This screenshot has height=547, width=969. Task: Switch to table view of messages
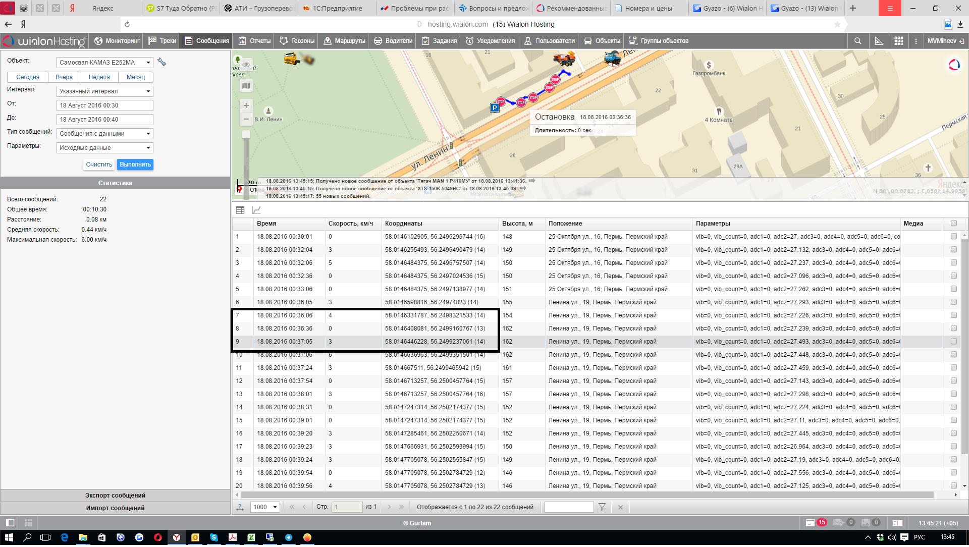[240, 210]
